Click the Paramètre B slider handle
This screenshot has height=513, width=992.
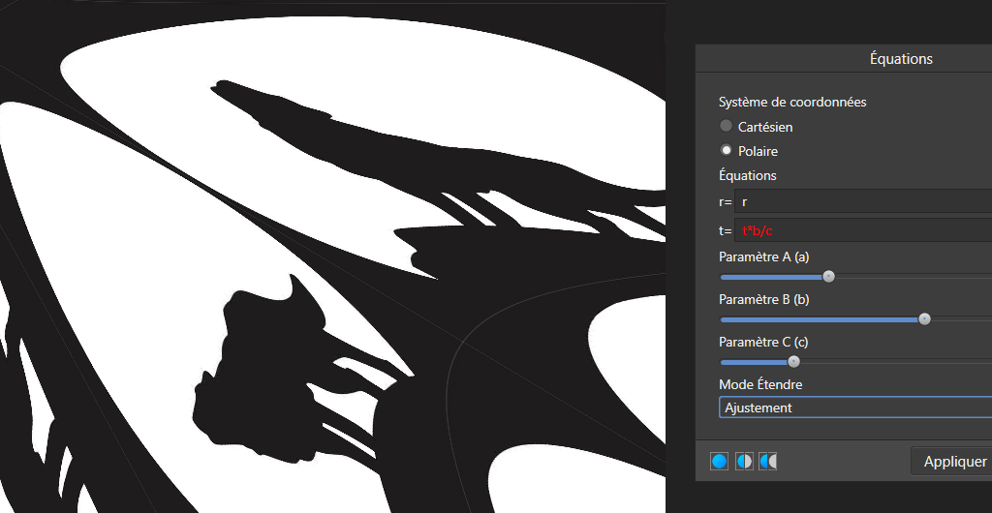[924, 319]
